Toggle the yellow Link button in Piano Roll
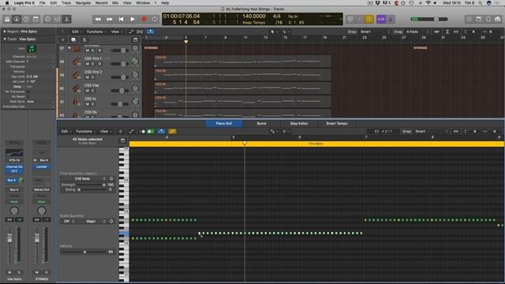This screenshot has width=505, height=284. click(x=172, y=132)
